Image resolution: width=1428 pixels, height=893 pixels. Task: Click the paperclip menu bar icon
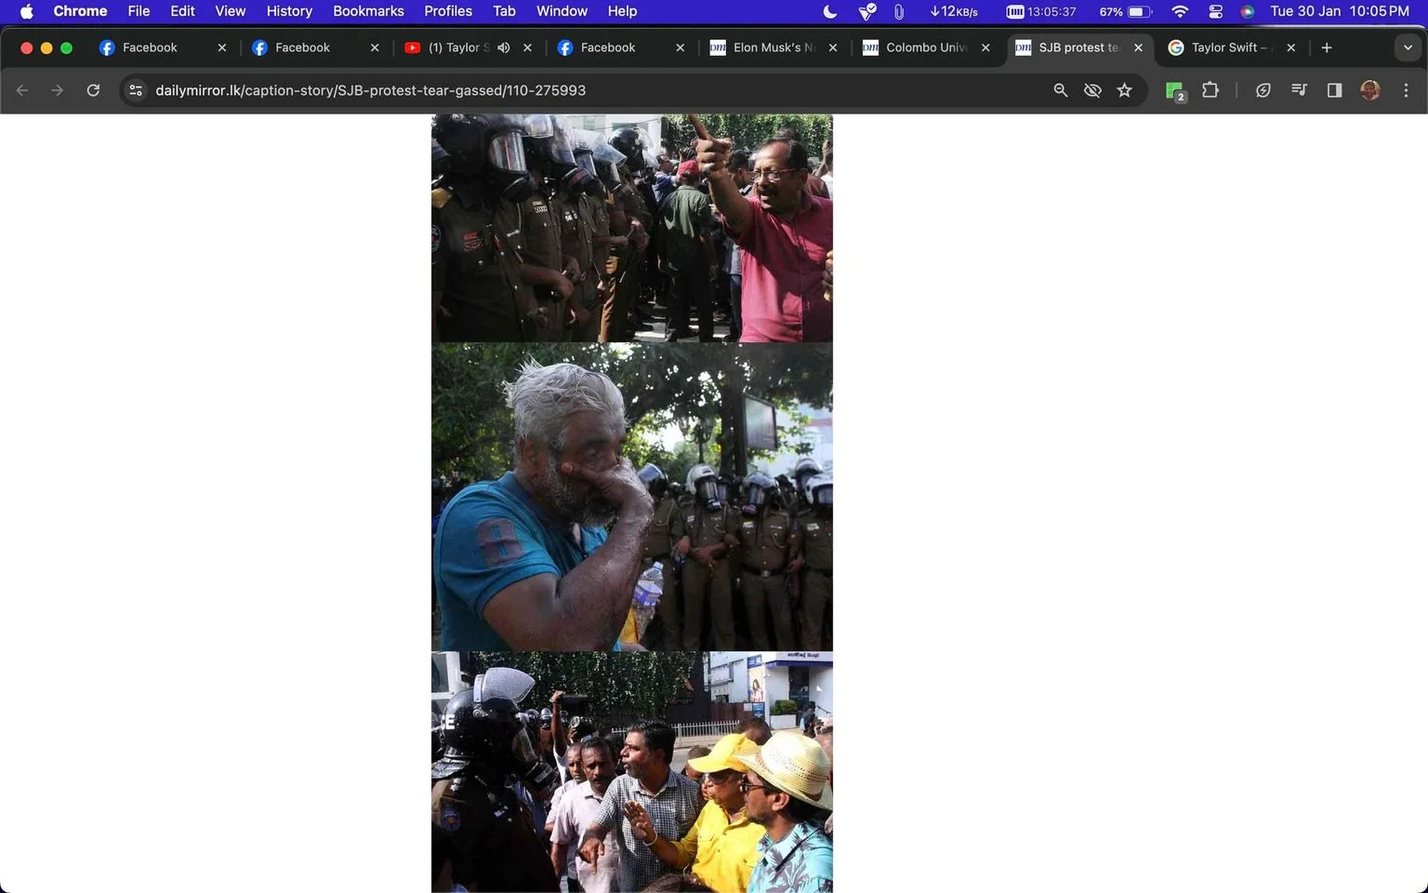click(x=899, y=11)
